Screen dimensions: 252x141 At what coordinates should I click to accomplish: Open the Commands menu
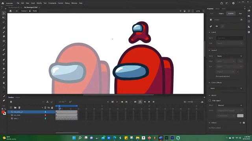52,3
